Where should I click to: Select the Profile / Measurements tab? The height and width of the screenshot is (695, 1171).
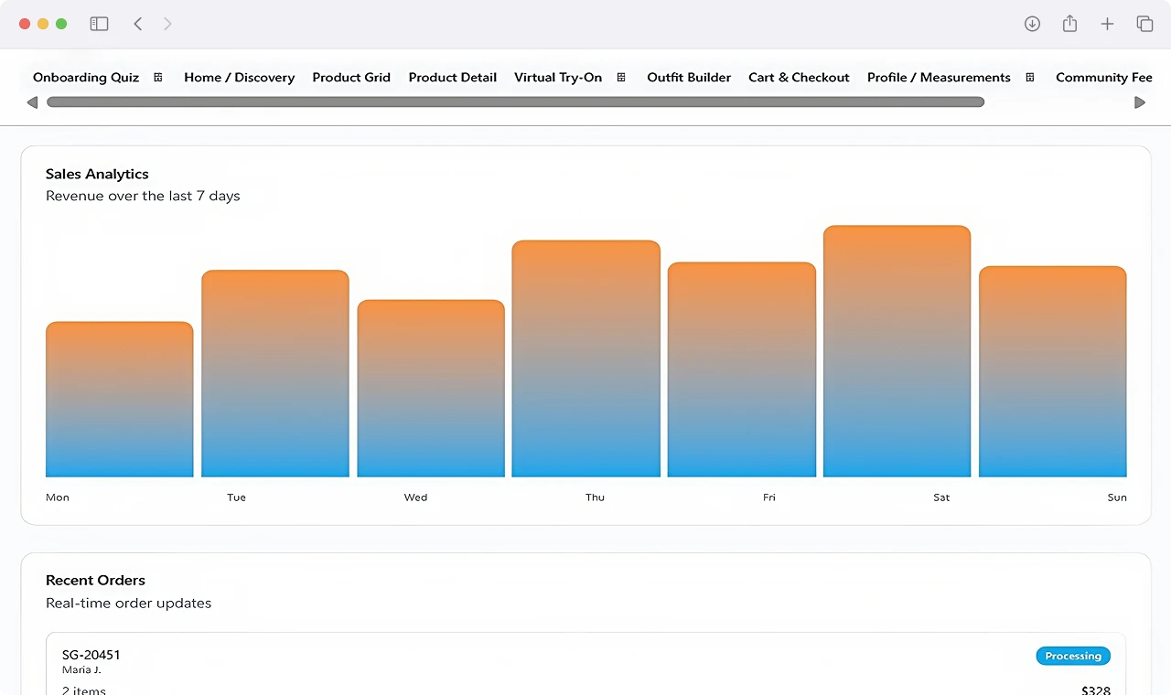point(939,78)
